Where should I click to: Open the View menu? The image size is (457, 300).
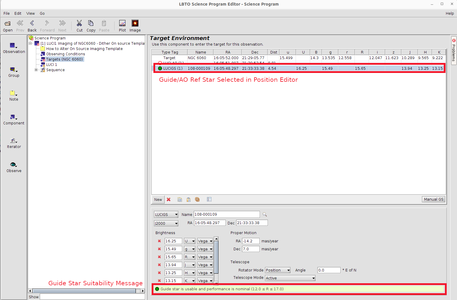pos(30,13)
